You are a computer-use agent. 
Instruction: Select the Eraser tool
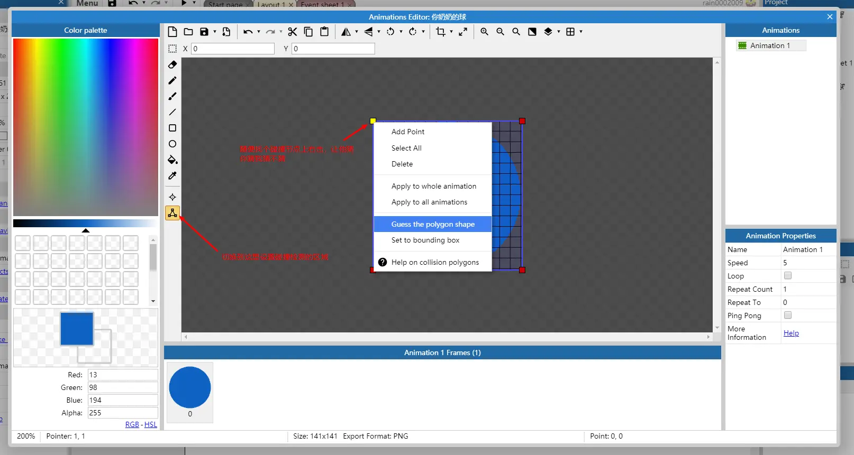coord(172,64)
